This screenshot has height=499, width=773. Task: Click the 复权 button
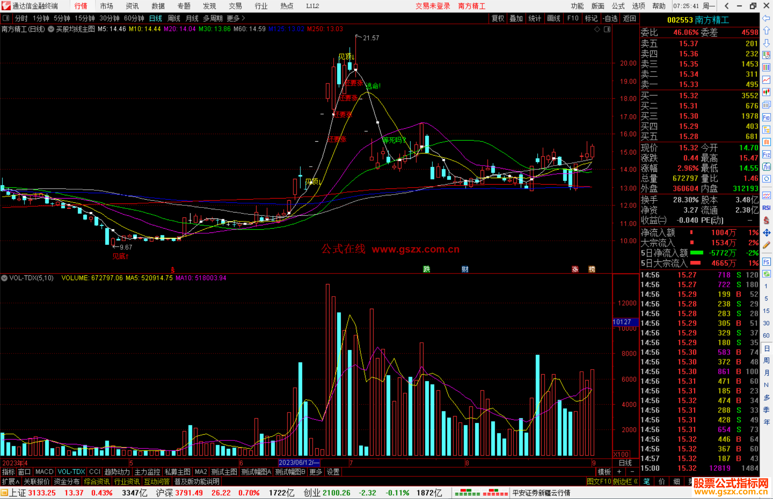497,18
